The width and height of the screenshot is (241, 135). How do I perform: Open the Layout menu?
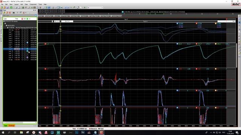coord(16,4)
